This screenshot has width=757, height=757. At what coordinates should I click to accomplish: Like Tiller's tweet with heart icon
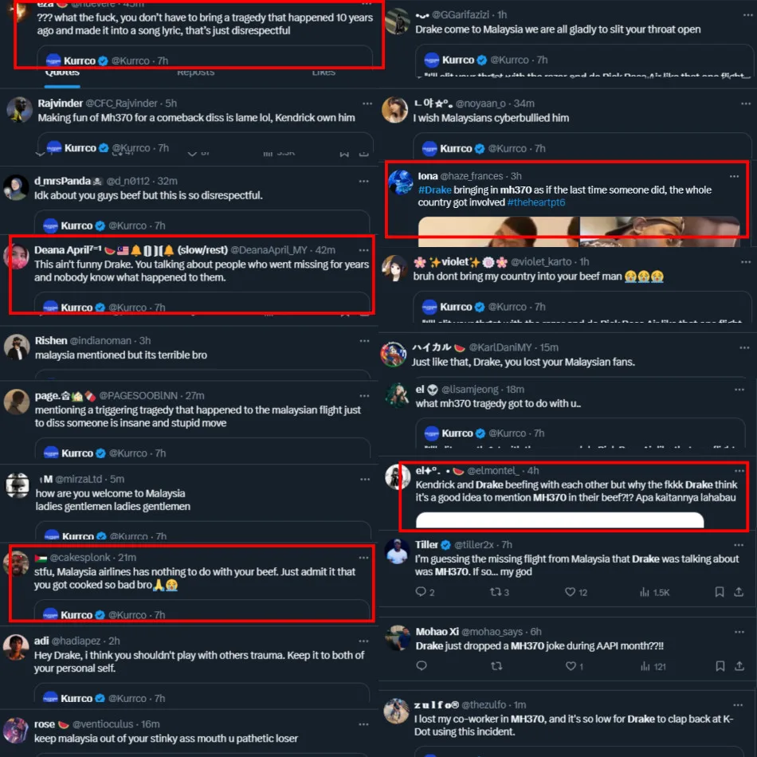571,592
